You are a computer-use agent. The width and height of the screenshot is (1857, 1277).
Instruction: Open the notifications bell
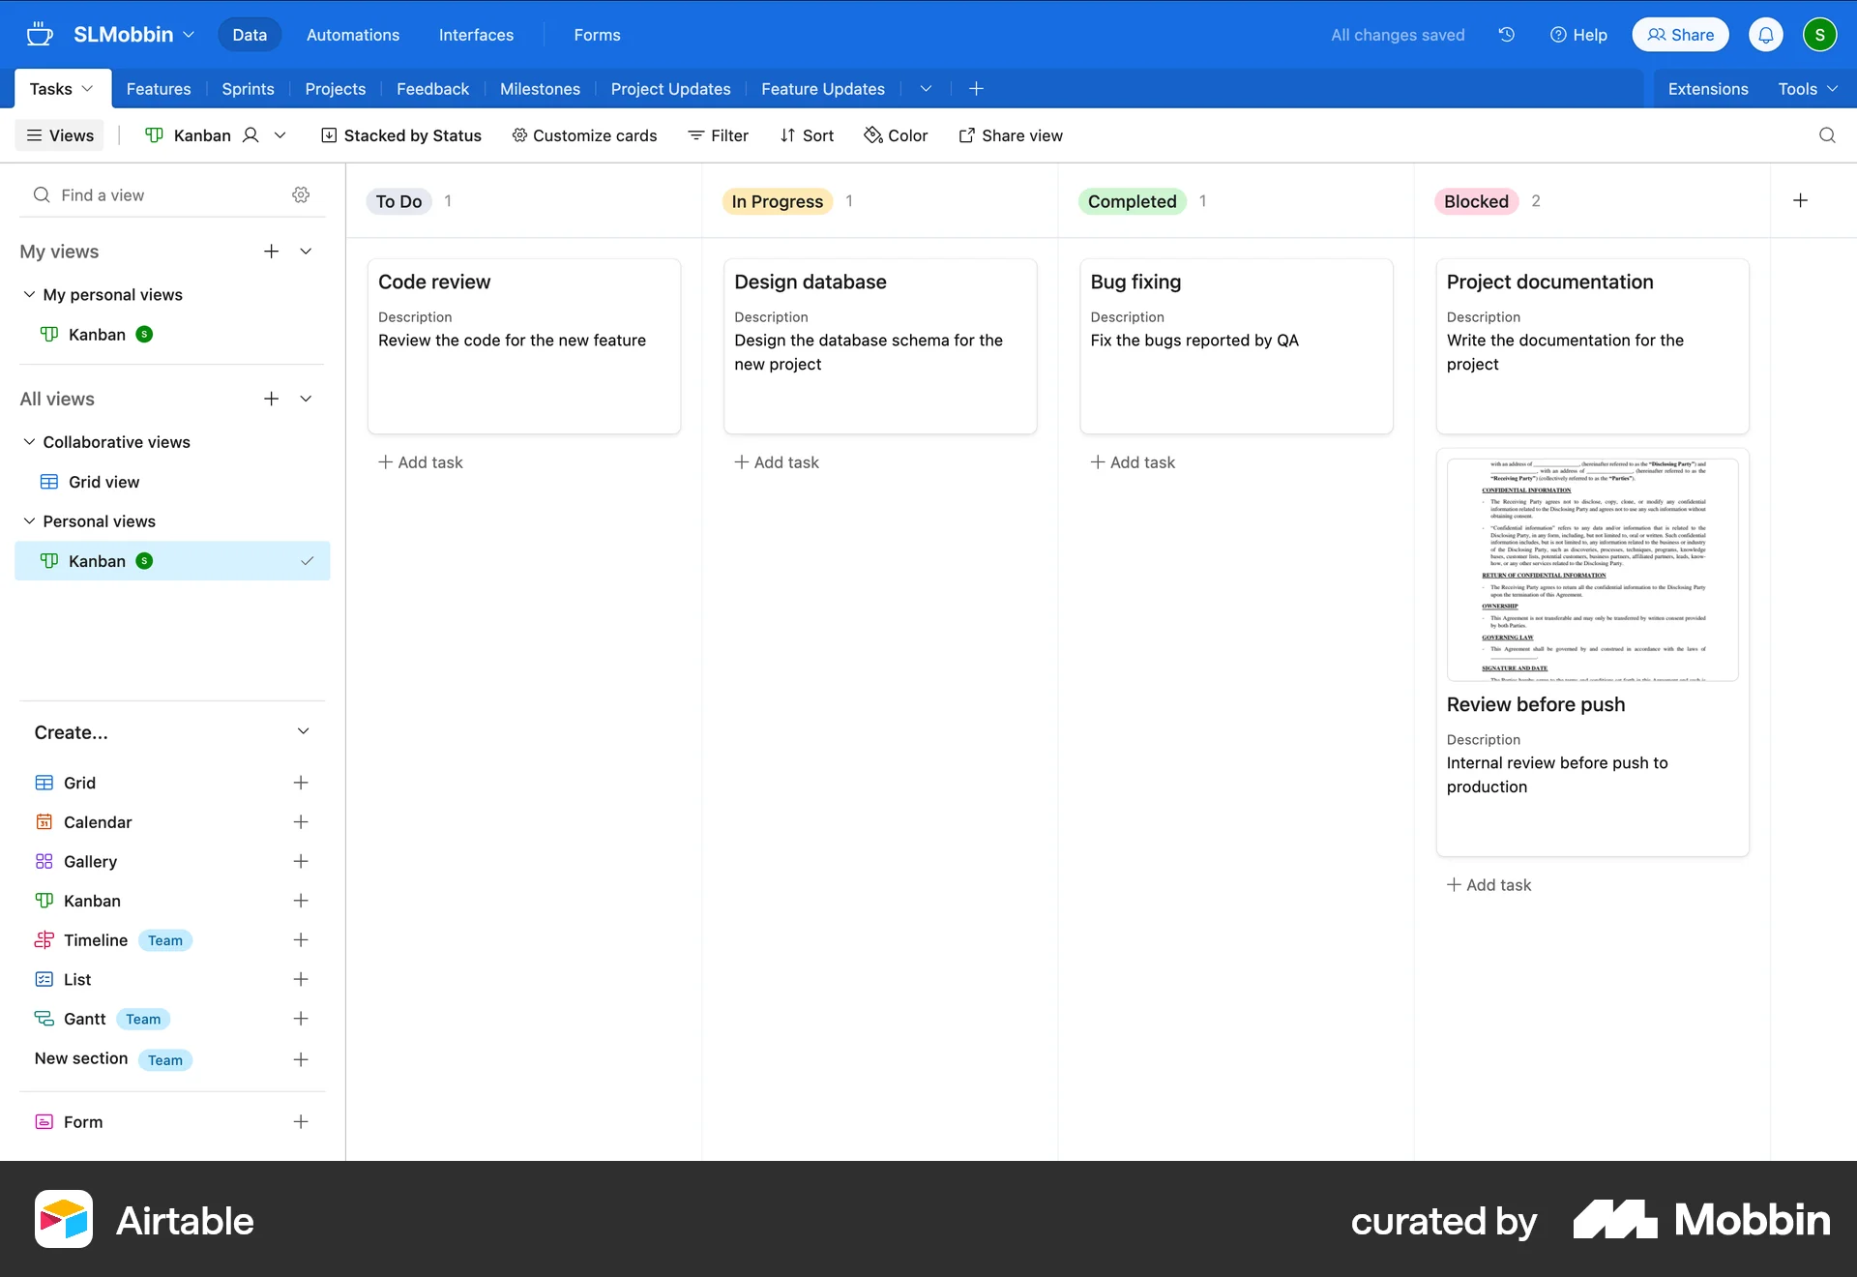coord(1765,34)
